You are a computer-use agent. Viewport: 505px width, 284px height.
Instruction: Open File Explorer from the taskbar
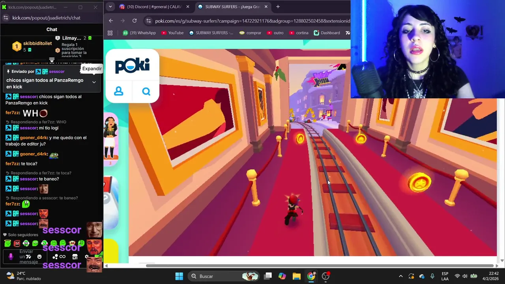297,276
